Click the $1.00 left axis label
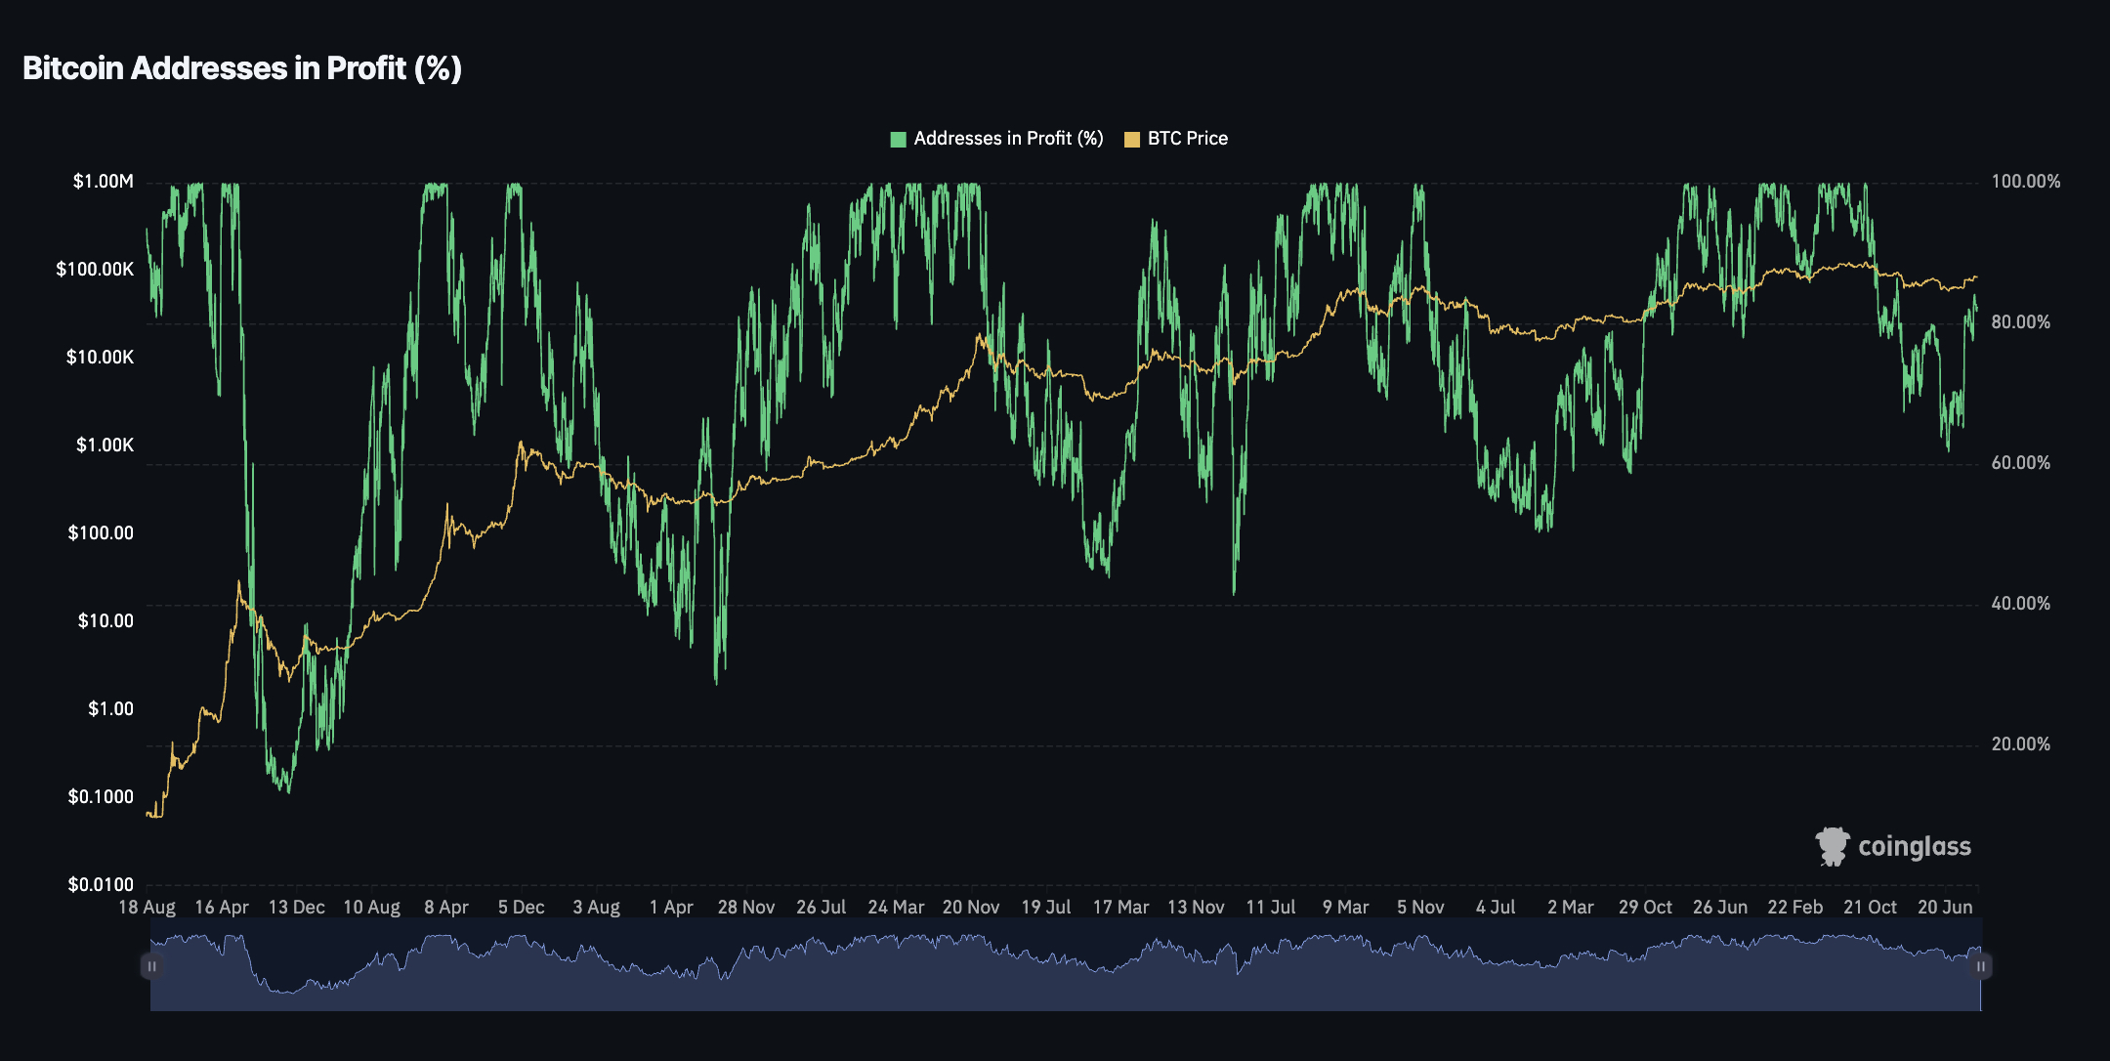Image resolution: width=2110 pixels, height=1061 pixels. pos(110,709)
